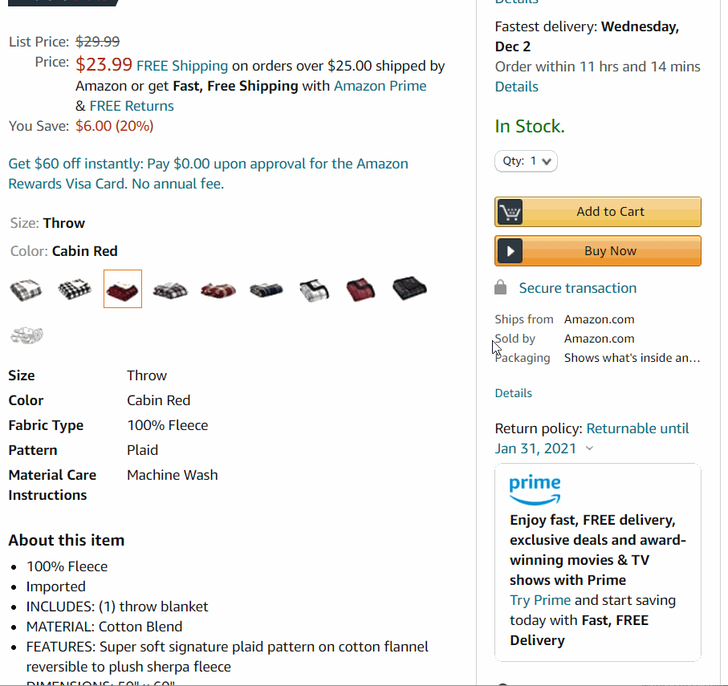Click the Prime smile logo in the Prime box
This screenshot has height=686, width=728.
click(535, 489)
